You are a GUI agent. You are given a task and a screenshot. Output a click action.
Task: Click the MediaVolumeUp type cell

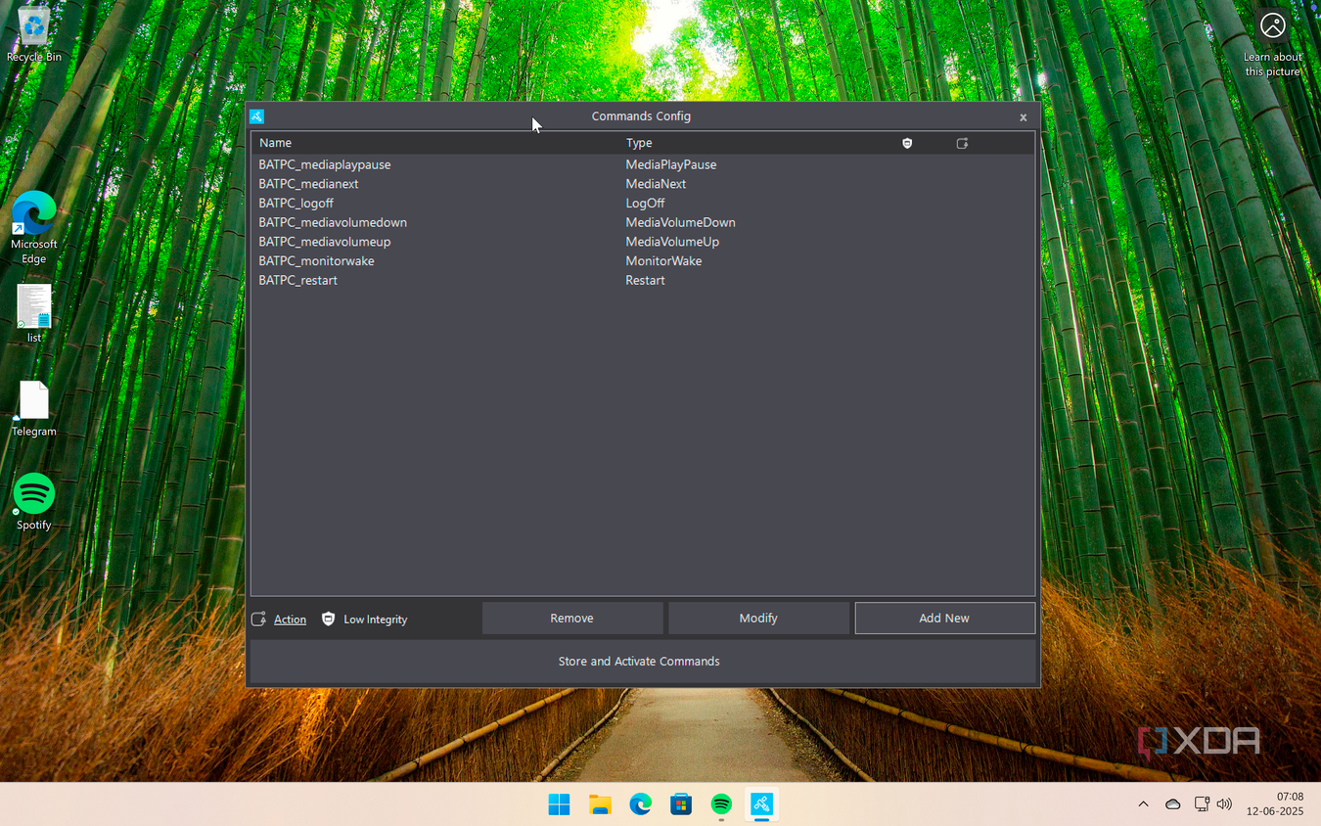tap(672, 242)
